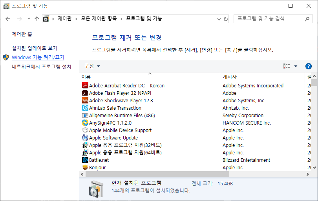Expand chevron after 모든 제어판 항목 breadcrumb
Image resolution: width=318 pixels, height=201 pixels.
point(121,19)
